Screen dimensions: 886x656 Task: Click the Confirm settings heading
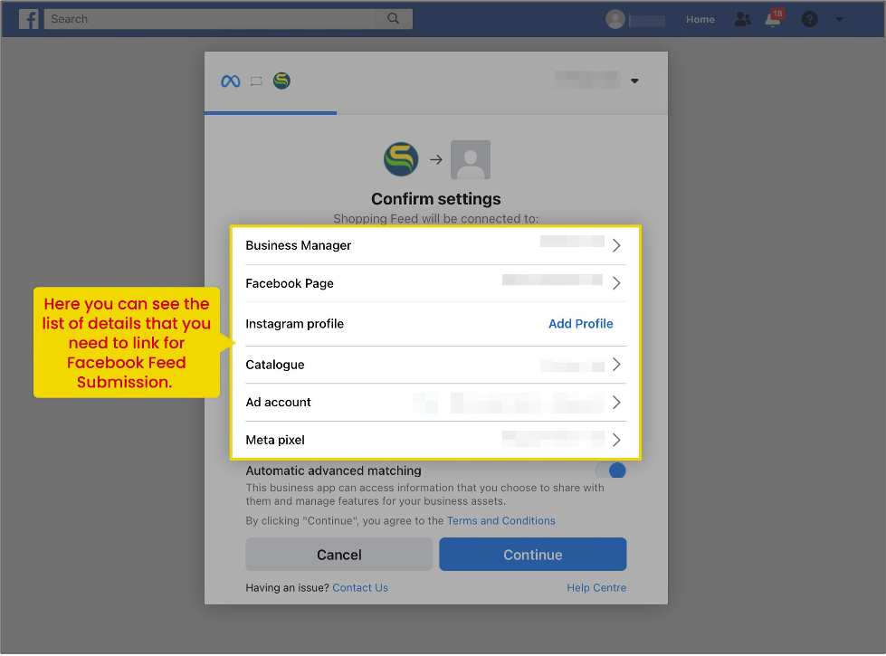tap(436, 199)
